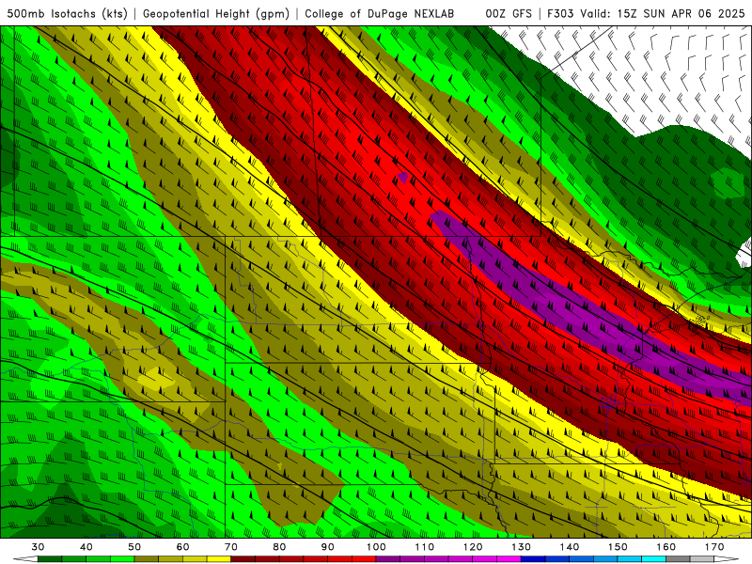Click the legend value '110'
The height and width of the screenshot is (564, 752).
pyautogui.click(x=425, y=547)
